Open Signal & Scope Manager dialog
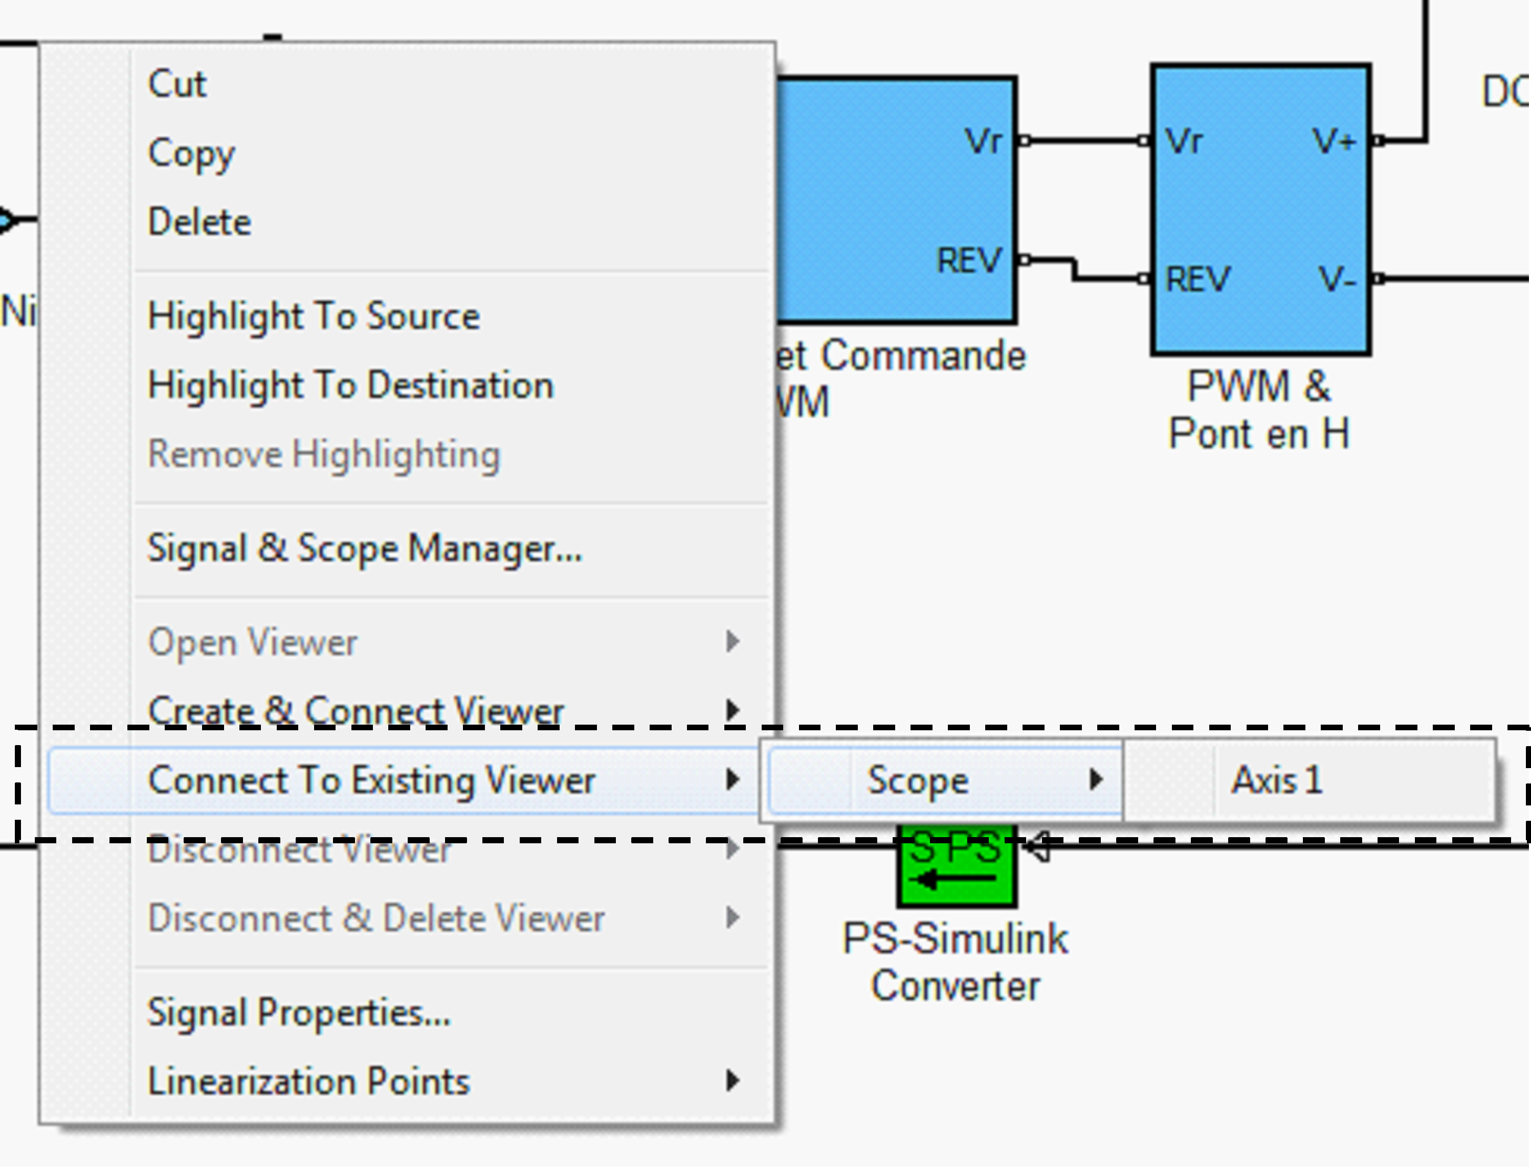This screenshot has height=1167, width=1531. 365,549
